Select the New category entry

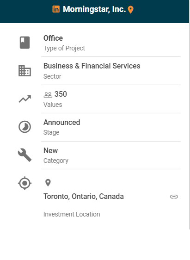click(111, 155)
